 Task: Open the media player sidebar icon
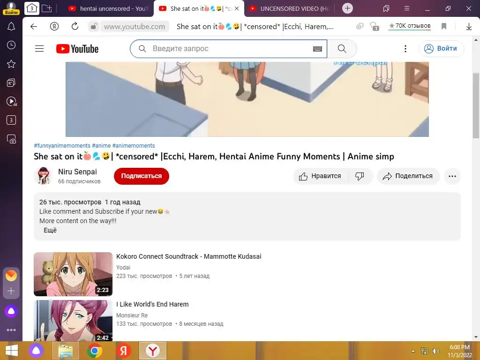pyautogui.click(x=11, y=101)
